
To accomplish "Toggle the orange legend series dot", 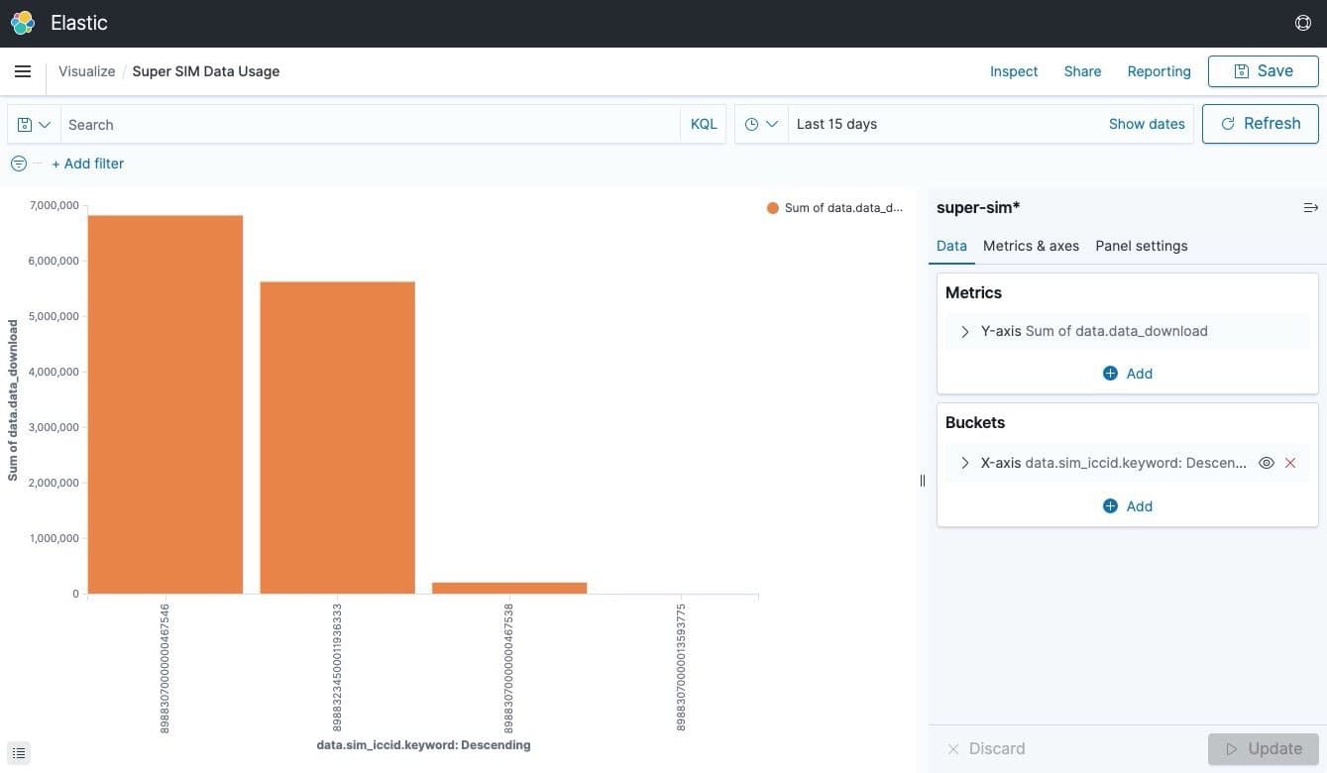I will [x=773, y=208].
